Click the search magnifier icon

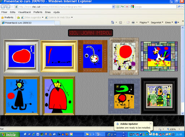[x=179, y=6]
